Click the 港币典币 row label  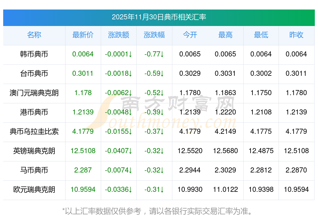(34, 112)
